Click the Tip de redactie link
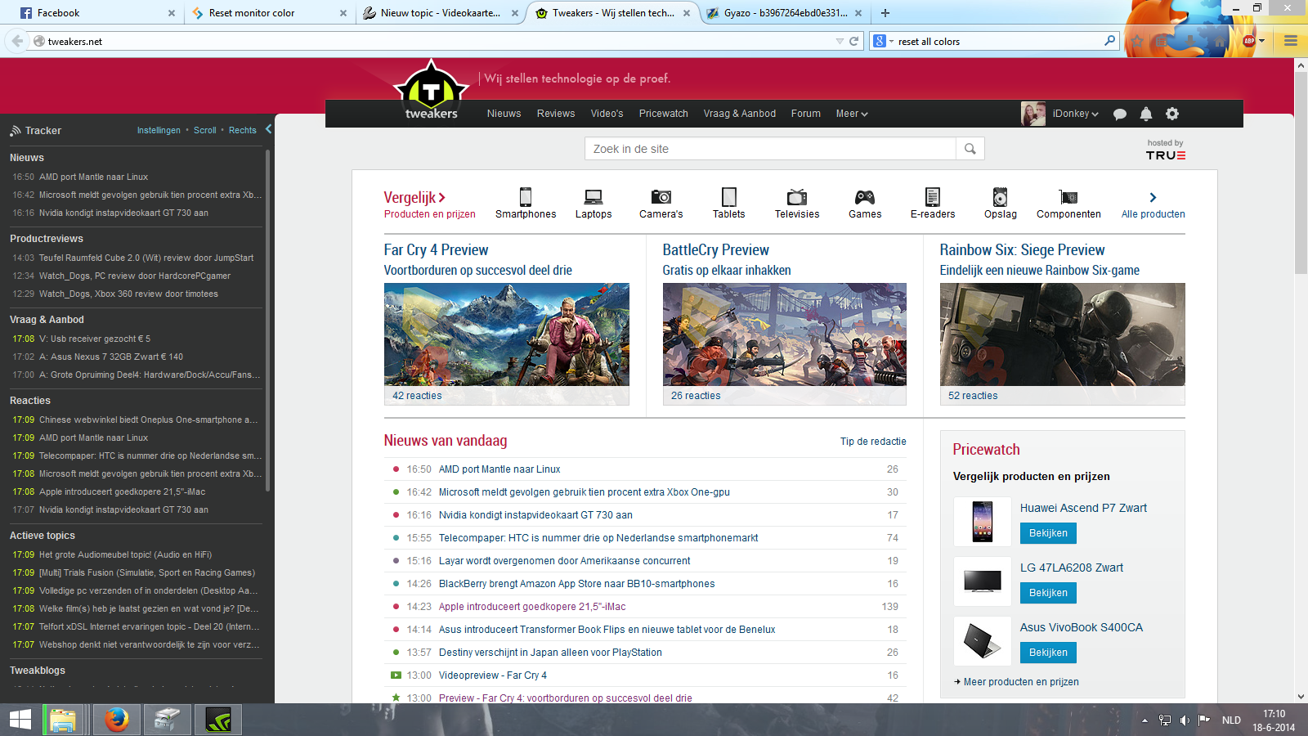This screenshot has height=736, width=1308. 873,442
